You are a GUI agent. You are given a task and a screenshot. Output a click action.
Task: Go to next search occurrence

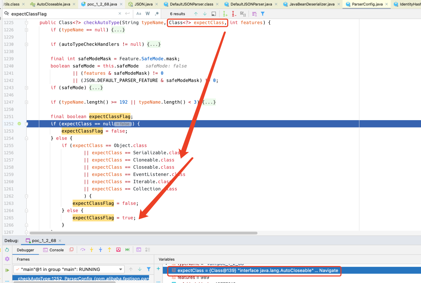pos(205,14)
